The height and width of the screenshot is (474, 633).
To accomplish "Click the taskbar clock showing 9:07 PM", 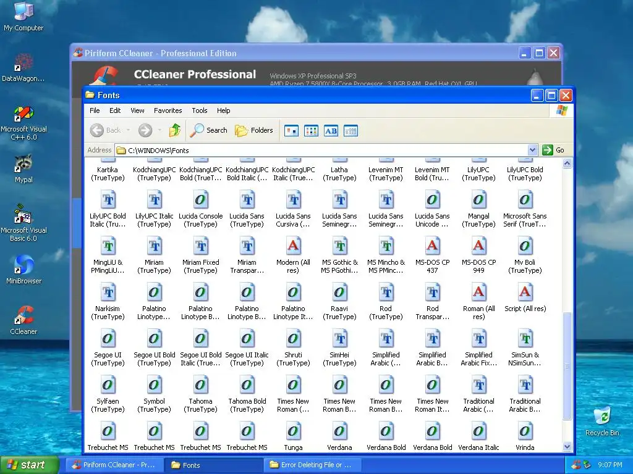I will (x=610, y=465).
